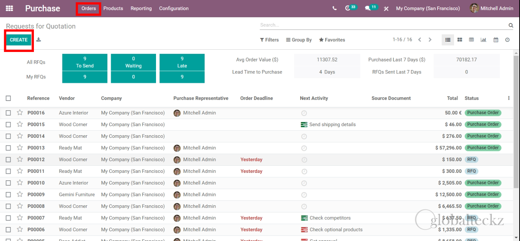The width and height of the screenshot is (520, 241).
Task: Sort by Total column header
Action: (452, 98)
